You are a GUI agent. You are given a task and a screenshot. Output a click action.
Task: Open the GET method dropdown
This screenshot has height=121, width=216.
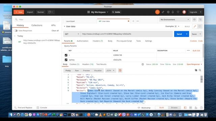click(72, 34)
